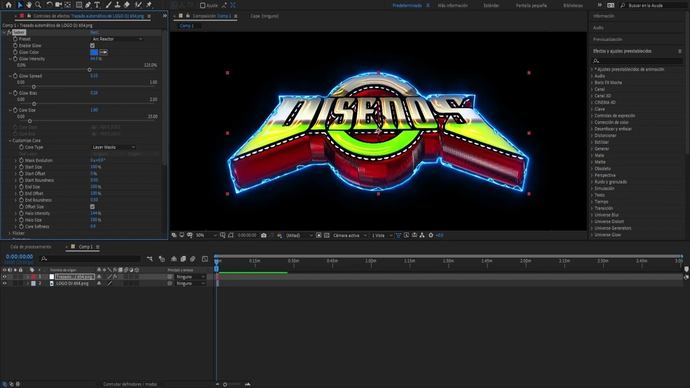This screenshot has height=388, width=690.
Task: Select the Brush tool
Action: tap(108, 5)
